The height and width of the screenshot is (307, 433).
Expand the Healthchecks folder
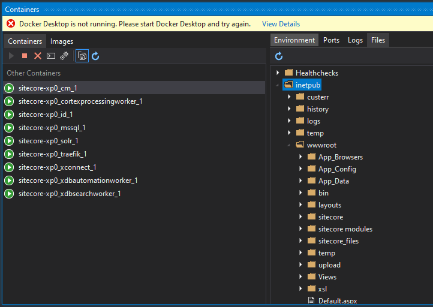pyautogui.click(x=278, y=73)
